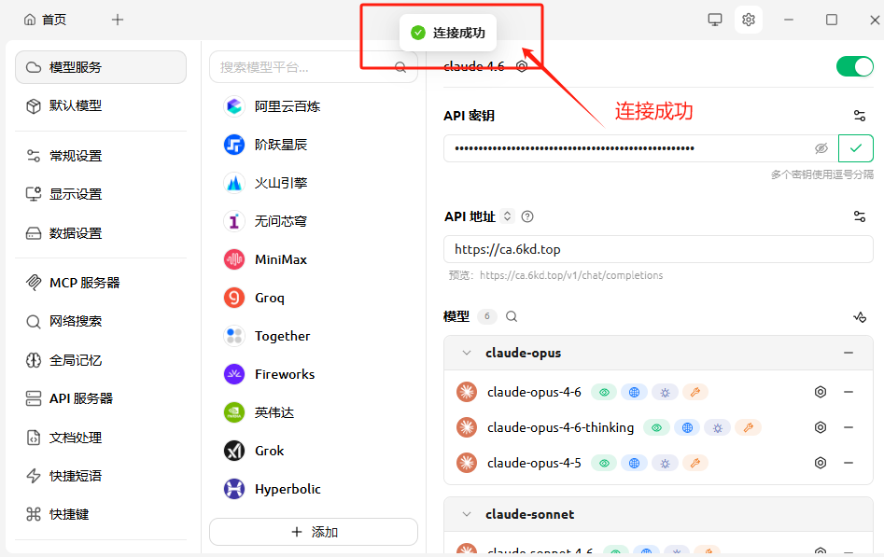Open 常规设置 settings section
Image resolution: width=884 pixels, height=557 pixels.
(x=101, y=156)
